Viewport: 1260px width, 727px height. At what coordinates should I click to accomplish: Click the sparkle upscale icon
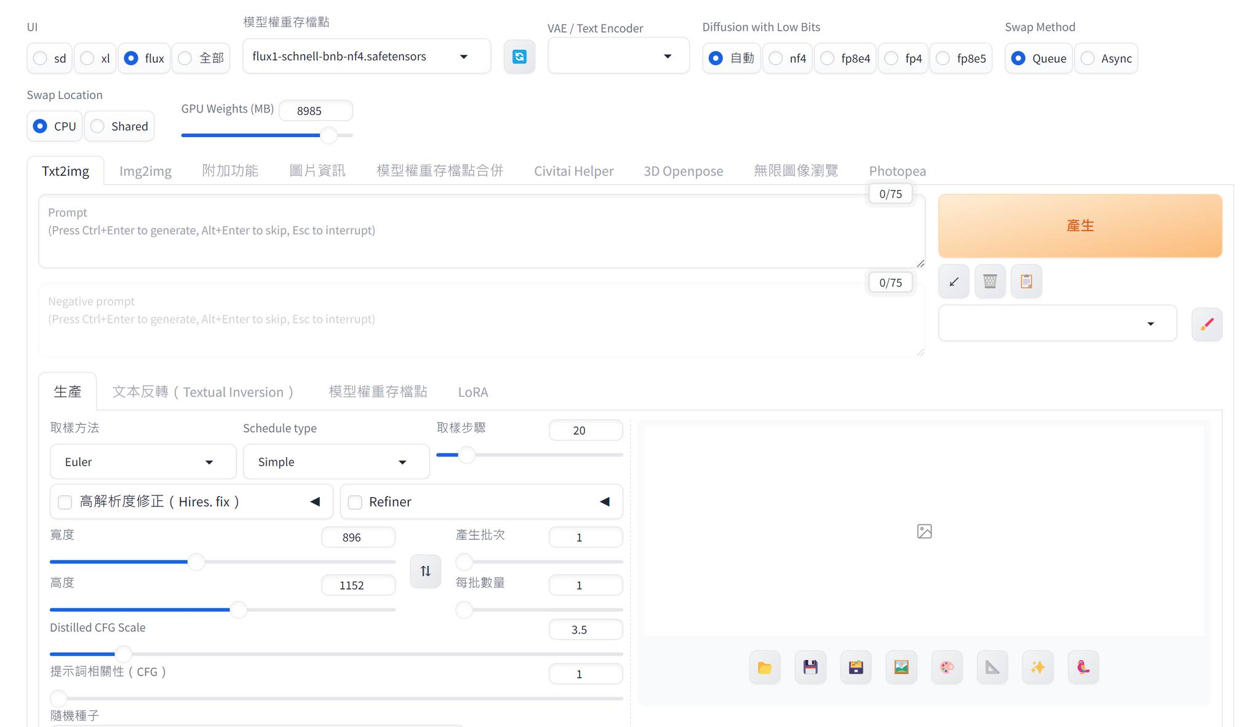pyautogui.click(x=1038, y=667)
